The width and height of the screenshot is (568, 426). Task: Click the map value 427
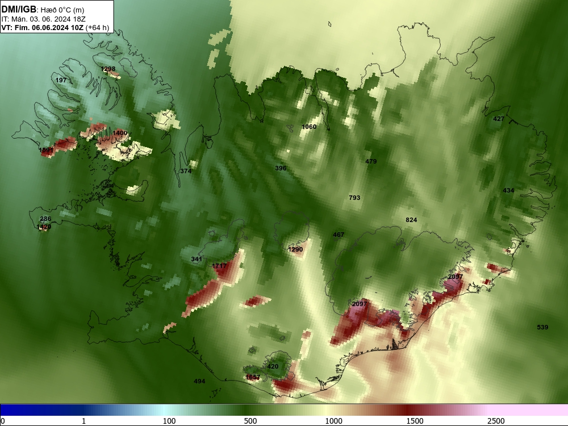pos(499,119)
